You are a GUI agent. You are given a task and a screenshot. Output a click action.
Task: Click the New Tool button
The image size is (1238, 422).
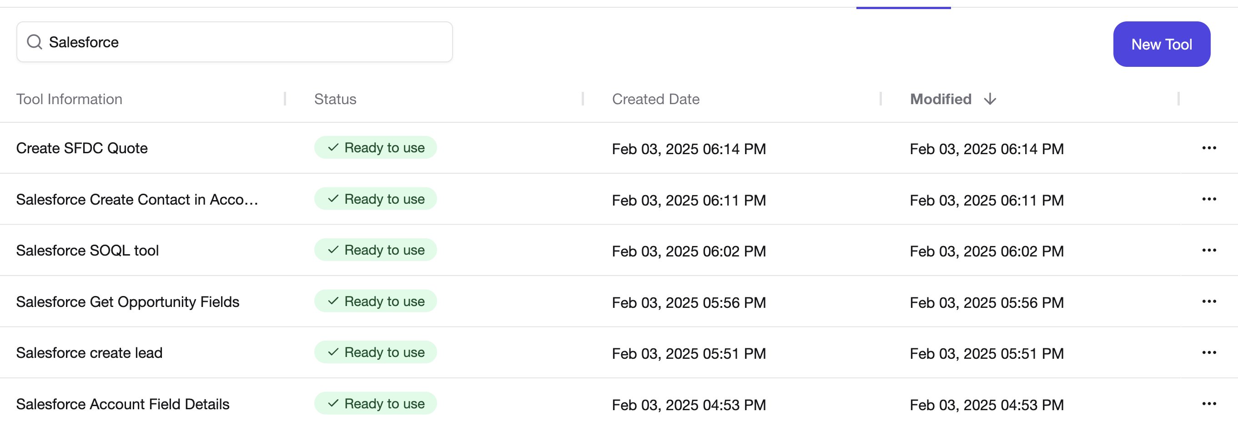click(1161, 44)
